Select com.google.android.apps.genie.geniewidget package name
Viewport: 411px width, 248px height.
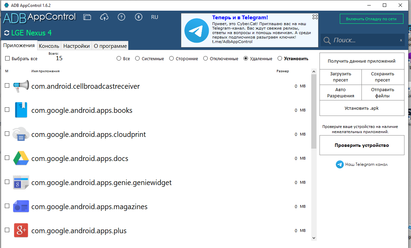pos(101,183)
